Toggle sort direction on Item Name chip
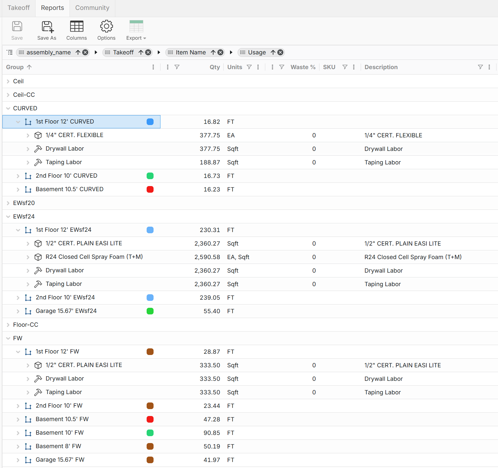This screenshot has height=468, width=498. pos(213,52)
